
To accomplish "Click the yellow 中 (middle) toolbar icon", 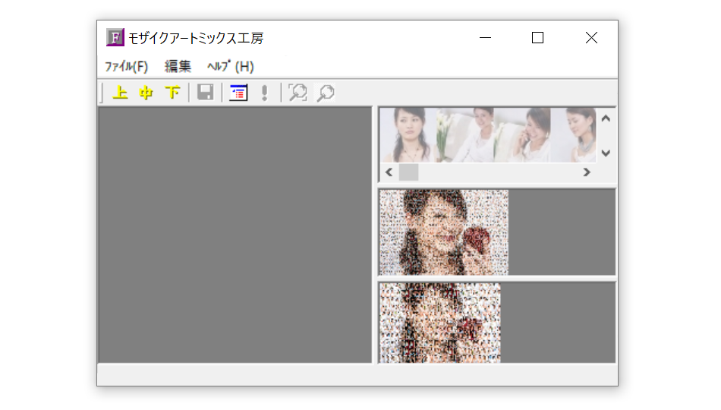I will [146, 93].
